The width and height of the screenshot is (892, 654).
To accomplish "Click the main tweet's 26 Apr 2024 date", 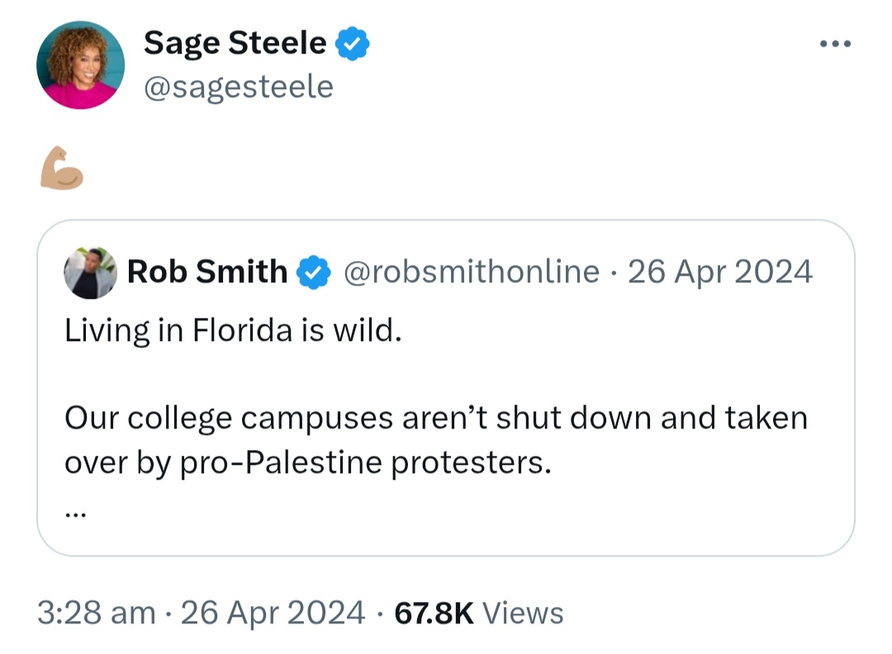I will click(273, 613).
